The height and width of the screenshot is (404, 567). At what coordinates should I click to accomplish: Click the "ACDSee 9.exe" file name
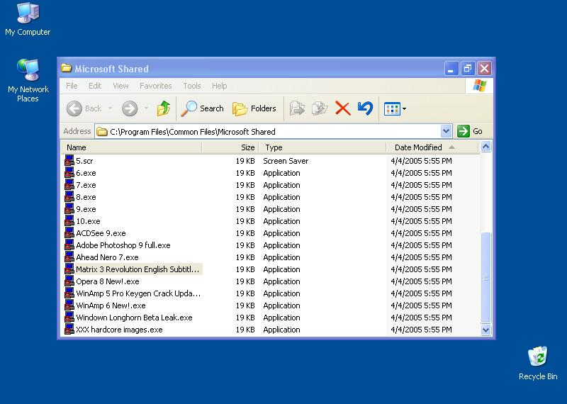[101, 233]
